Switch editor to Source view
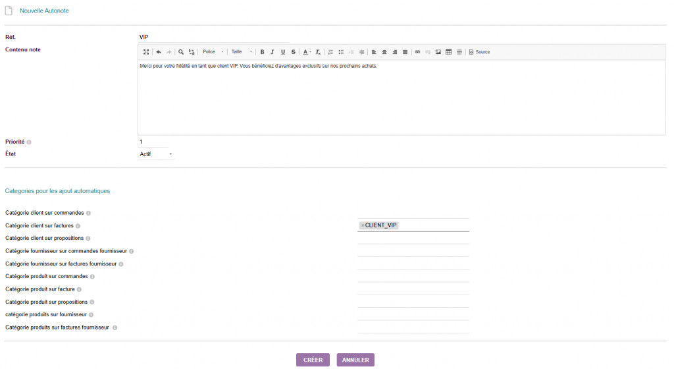This screenshot has width=674, height=369. click(479, 52)
